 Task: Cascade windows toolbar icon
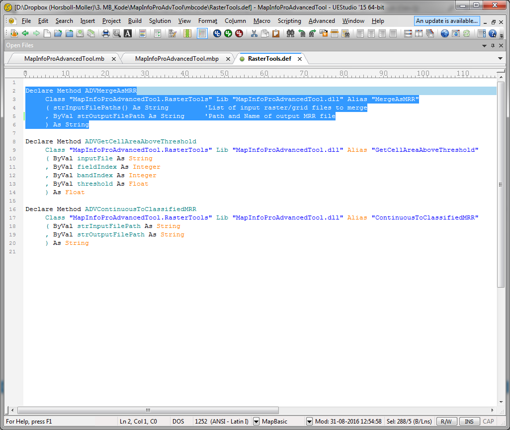click(x=430, y=33)
